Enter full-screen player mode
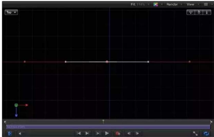Viewport: 214px width, 137px height. [x=195, y=134]
